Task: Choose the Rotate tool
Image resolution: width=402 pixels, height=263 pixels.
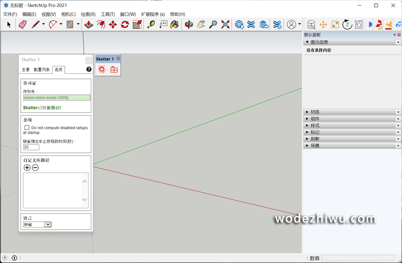Action: tap(125, 25)
